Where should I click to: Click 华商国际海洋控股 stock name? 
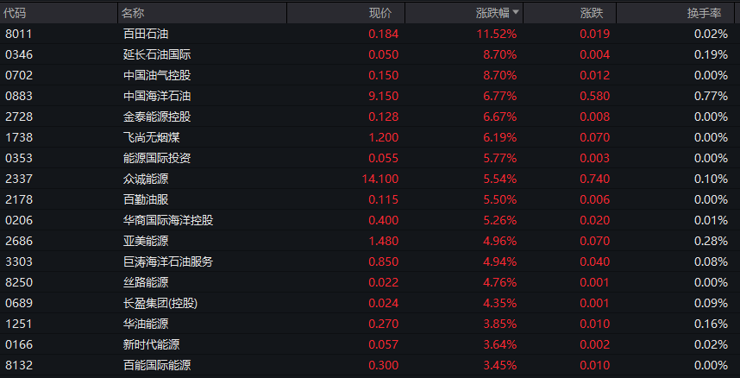[167, 220]
